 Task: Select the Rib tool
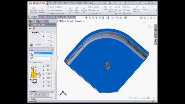(117, 7)
